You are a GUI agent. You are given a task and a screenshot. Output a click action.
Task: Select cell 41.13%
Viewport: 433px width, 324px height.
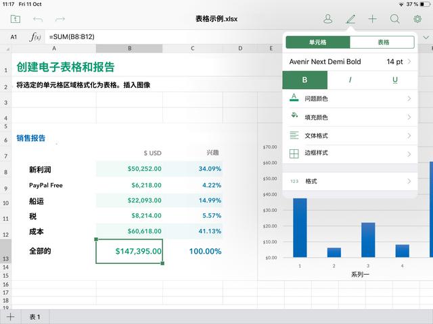193,231
